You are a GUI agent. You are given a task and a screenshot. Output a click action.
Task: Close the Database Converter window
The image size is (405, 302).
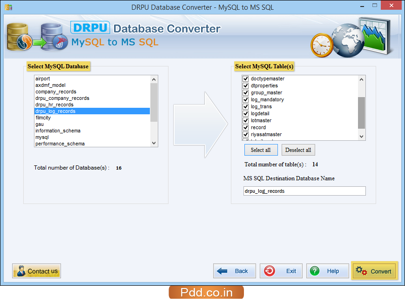[391, 6]
